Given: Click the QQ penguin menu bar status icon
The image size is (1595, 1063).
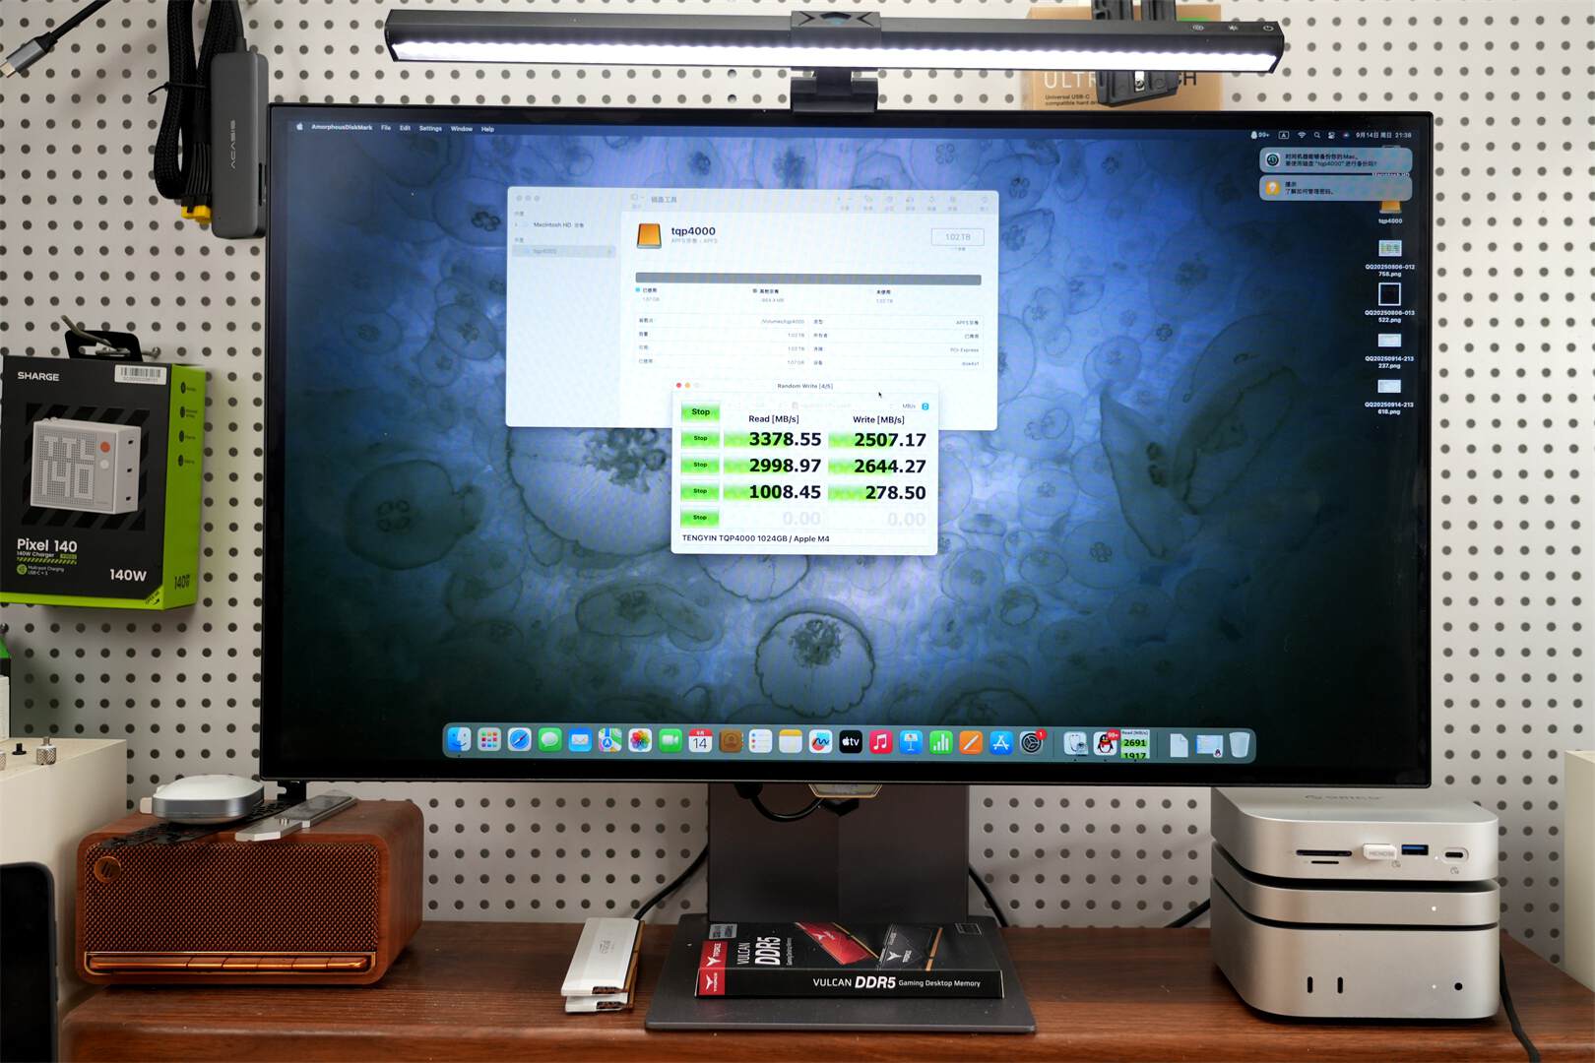Looking at the screenshot, I should click(x=1259, y=135).
